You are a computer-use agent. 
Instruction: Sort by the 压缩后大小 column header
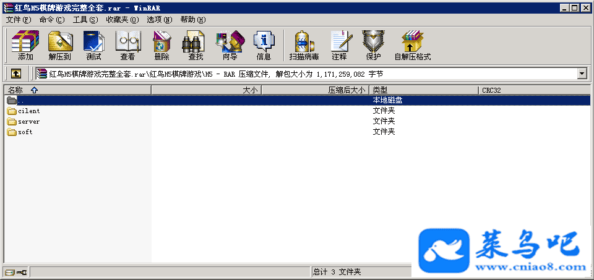(x=315, y=90)
